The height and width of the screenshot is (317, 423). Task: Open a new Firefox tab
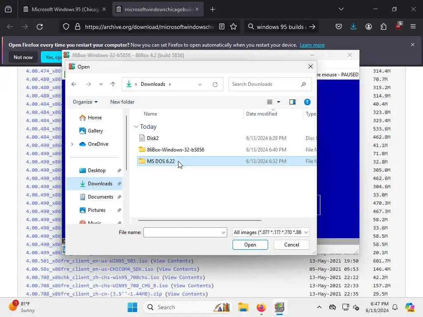point(213,9)
